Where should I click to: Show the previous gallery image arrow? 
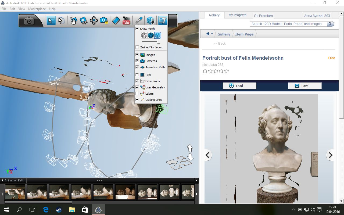coord(207,155)
